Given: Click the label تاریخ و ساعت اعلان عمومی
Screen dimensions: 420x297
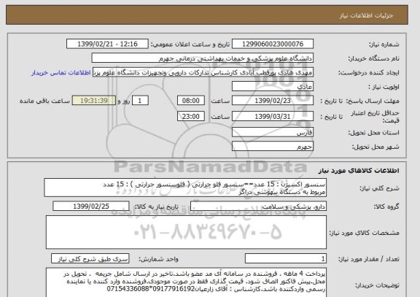Looking at the screenshot, I should click(x=190, y=45).
